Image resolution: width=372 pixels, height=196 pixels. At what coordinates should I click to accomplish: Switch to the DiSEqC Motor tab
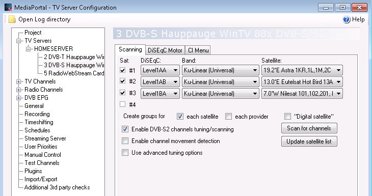pyautogui.click(x=165, y=50)
